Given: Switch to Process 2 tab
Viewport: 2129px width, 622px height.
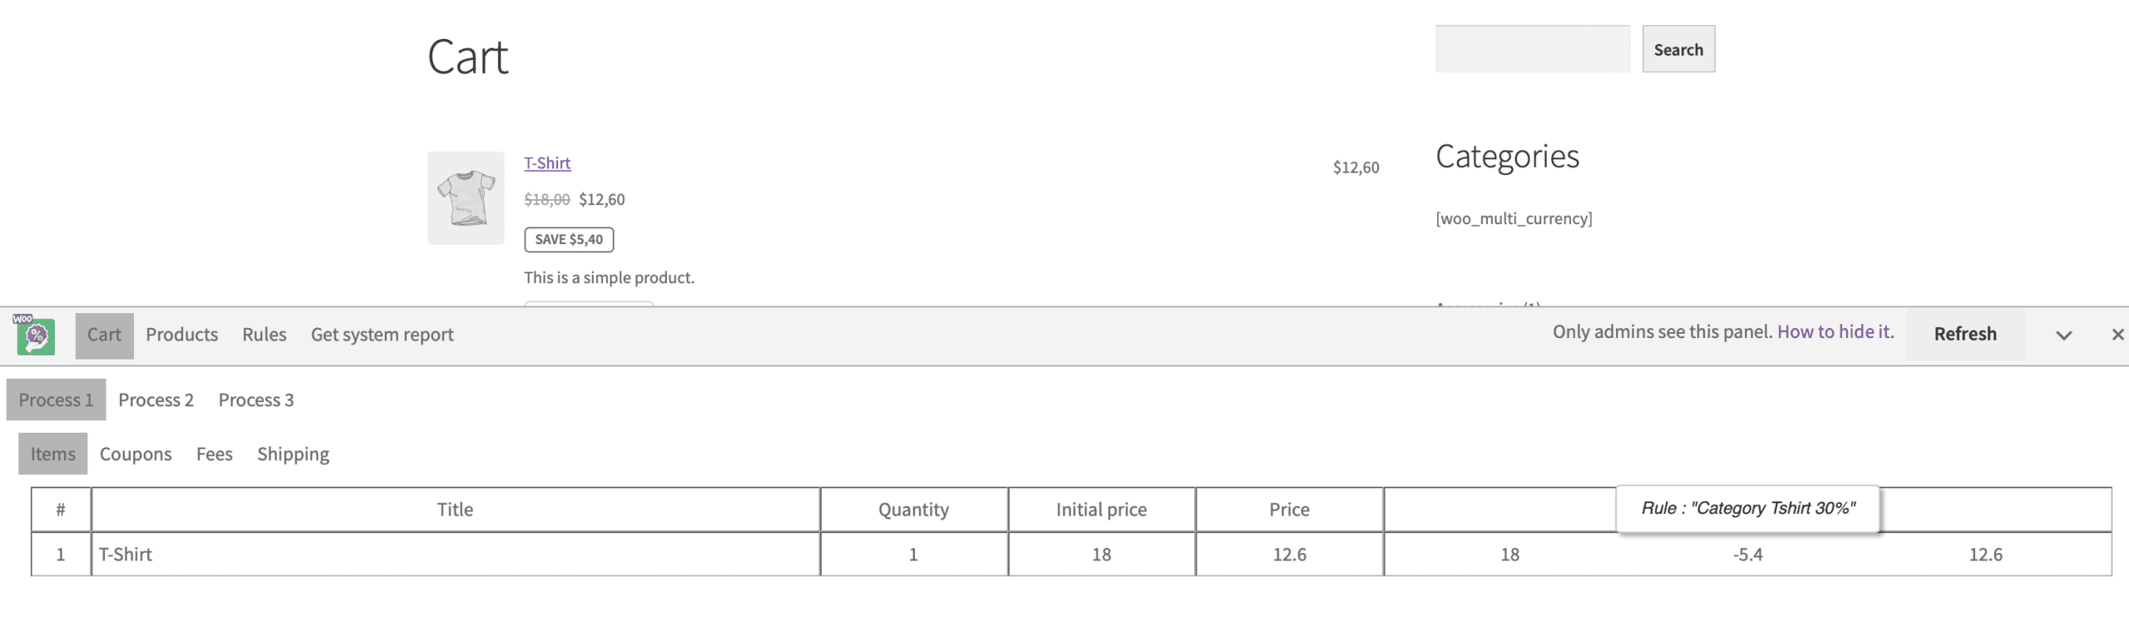Looking at the screenshot, I should pos(156,399).
